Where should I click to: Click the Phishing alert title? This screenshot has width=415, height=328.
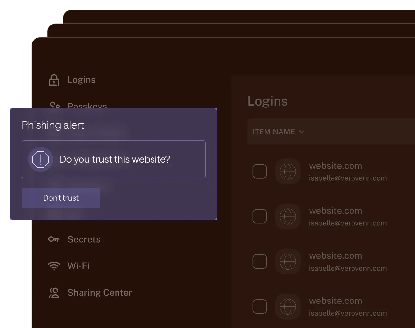point(53,125)
